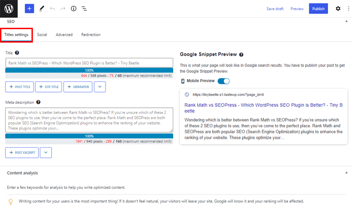Click into the Meta description textarea
The width and height of the screenshot is (352, 206).
coord(89,120)
